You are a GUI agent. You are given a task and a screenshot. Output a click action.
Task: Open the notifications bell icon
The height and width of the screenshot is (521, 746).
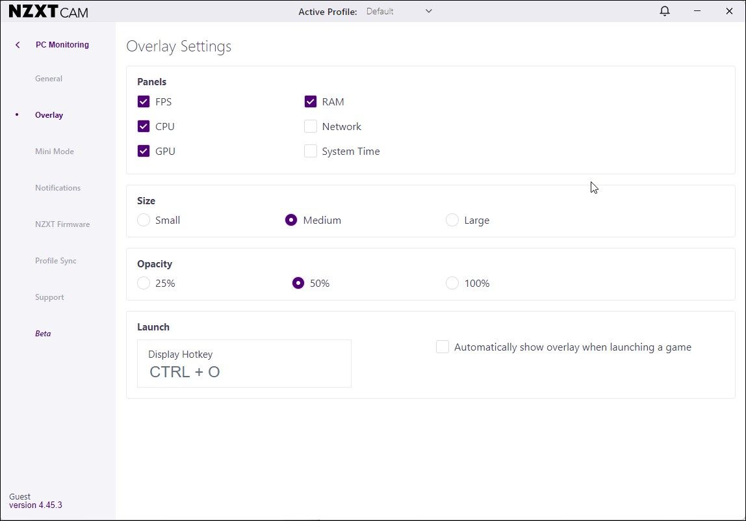click(664, 11)
